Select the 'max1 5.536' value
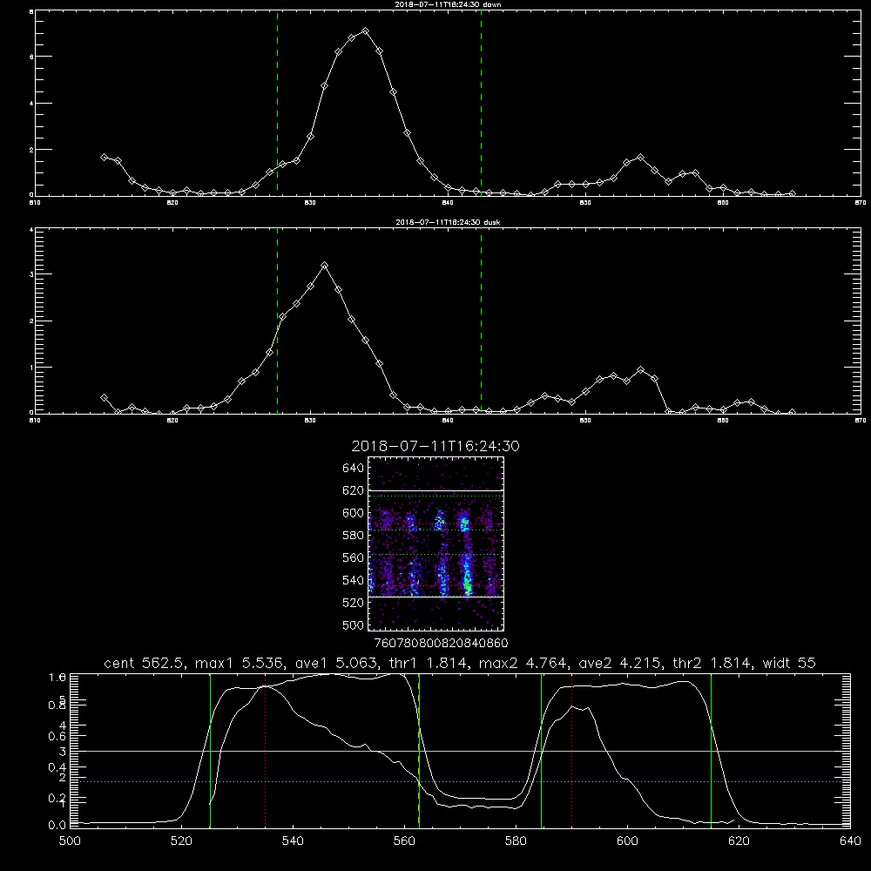The width and height of the screenshot is (871, 871). pos(240,663)
